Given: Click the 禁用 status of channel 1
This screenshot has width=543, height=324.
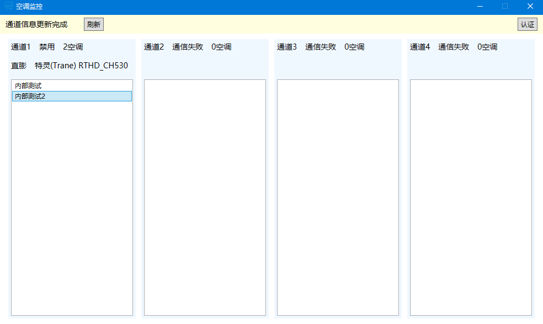Looking at the screenshot, I should coord(47,47).
